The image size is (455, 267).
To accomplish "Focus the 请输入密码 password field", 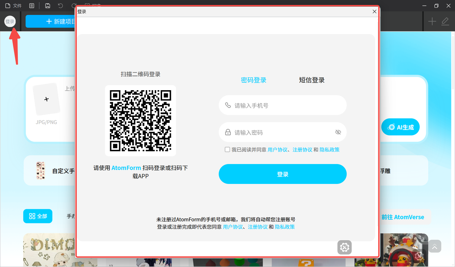I will (x=283, y=132).
